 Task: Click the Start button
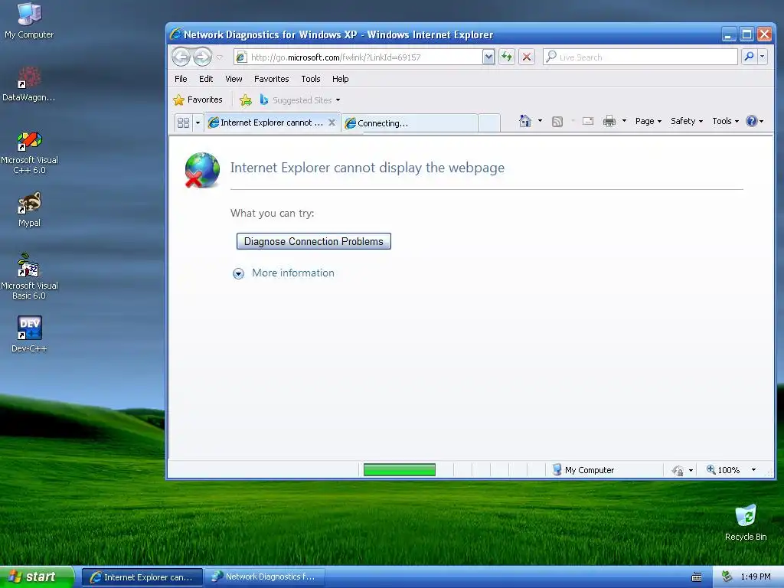coord(37,577)
